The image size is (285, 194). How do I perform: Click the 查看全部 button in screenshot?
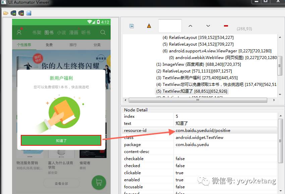(x=61, y=184)
